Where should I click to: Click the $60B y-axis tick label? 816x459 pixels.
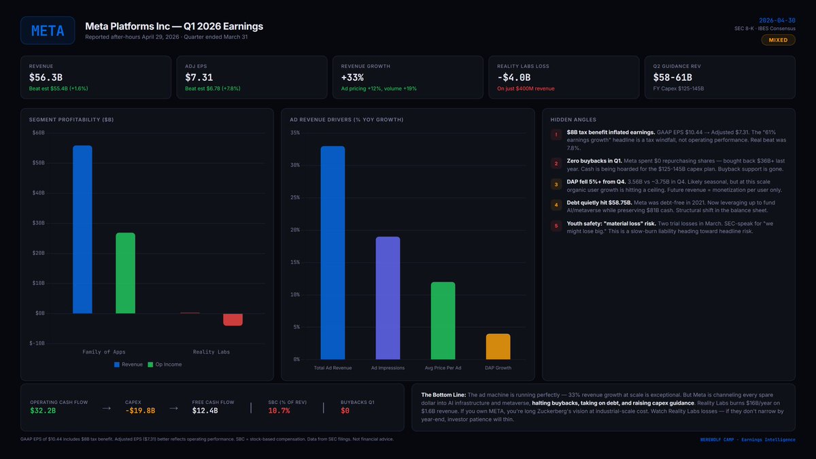[38, 133]
